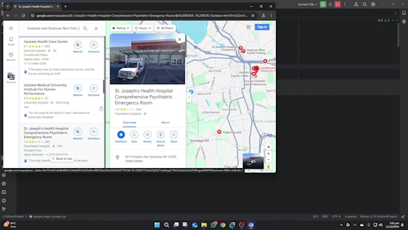408x230 pixels.
Task: Show hidden tray icons chevron
Action: pyautogui.click(x=341, y=225)
